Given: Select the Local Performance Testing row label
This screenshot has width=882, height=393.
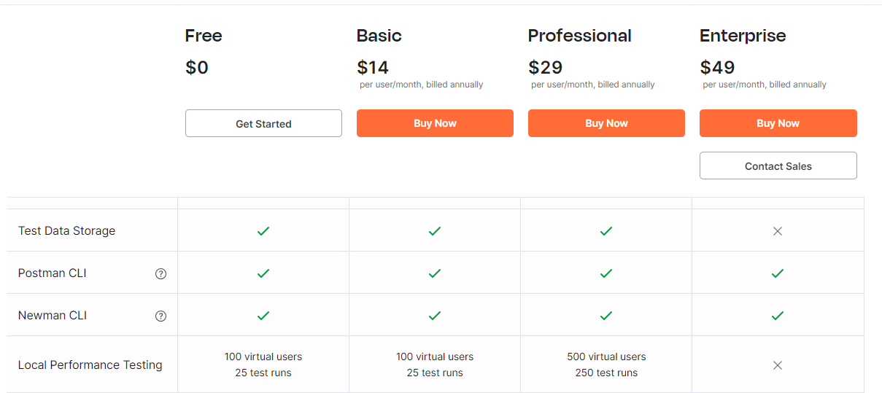Looking at the screenshot, I should pyautogui.click(x=90, y=365).
